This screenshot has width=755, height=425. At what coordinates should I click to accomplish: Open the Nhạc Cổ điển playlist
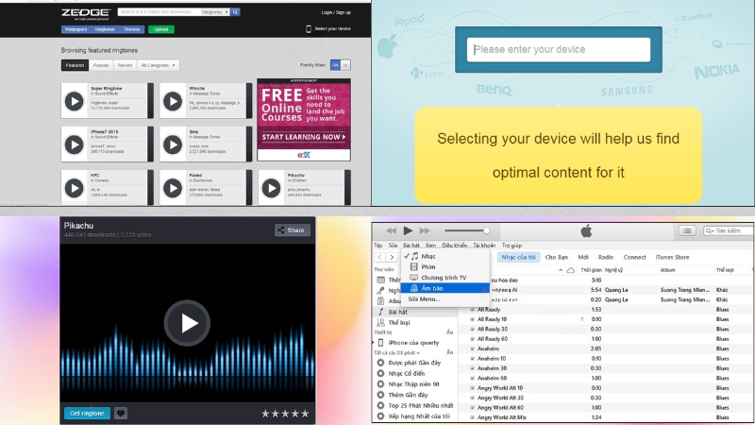pos(407,373)
